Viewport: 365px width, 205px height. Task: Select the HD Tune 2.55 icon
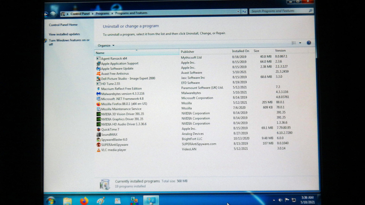(98, 84)
